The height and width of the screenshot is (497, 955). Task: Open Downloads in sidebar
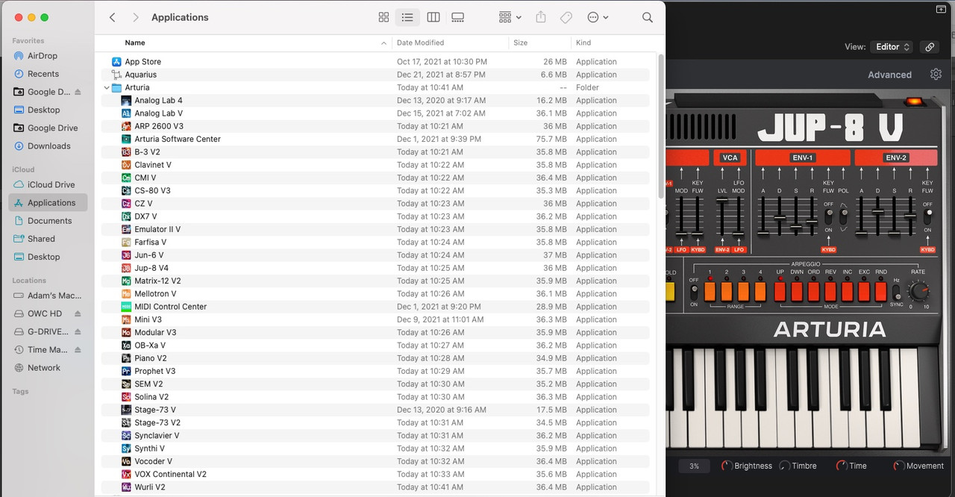(x=48, y=146)
